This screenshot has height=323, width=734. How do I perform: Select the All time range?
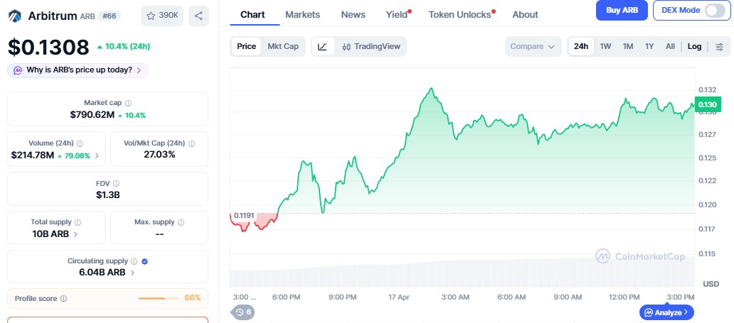(670, 46)
